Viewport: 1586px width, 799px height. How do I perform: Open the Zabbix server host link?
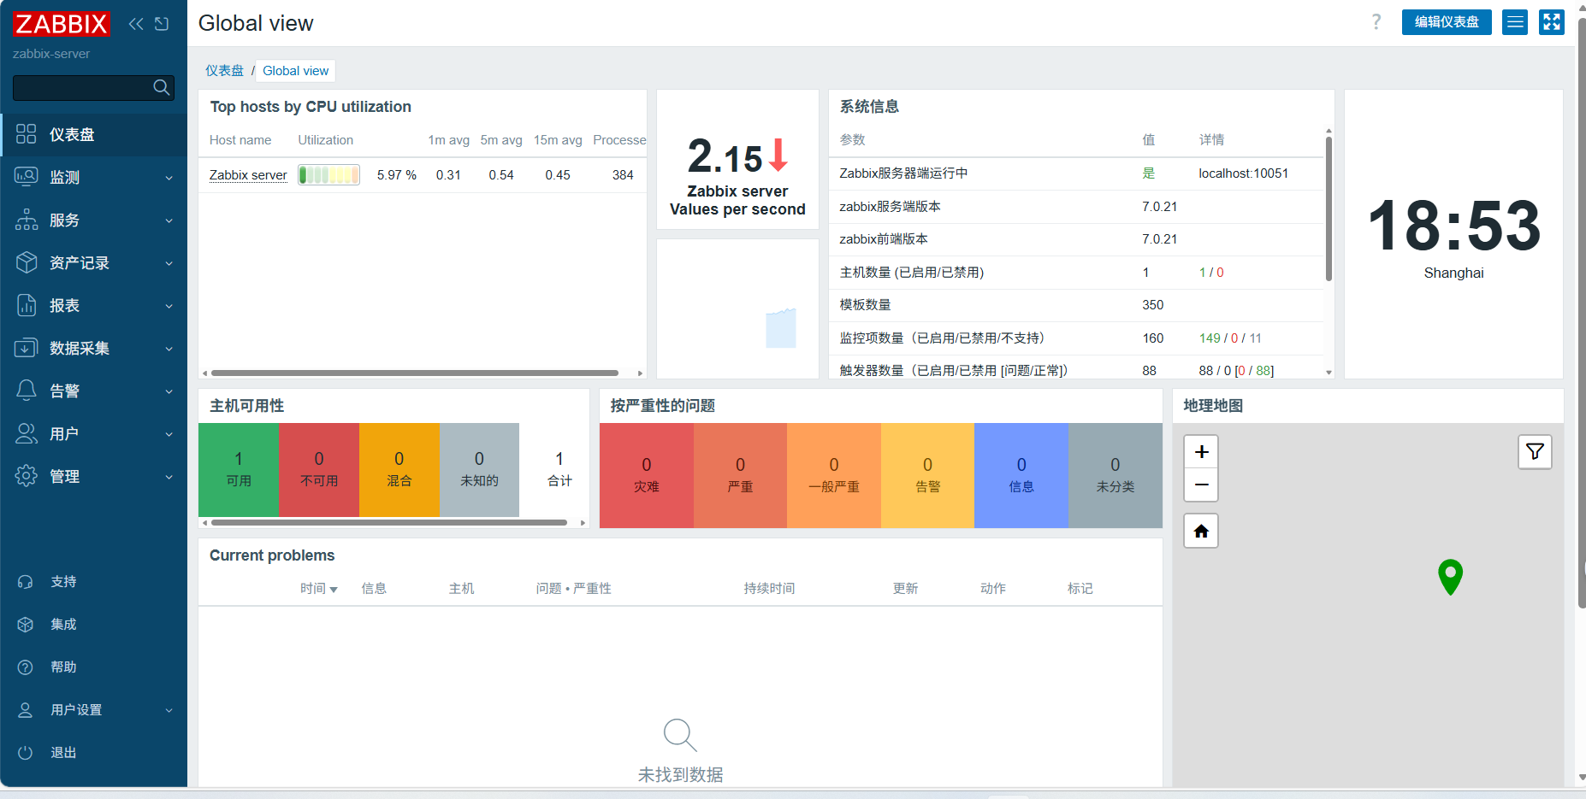248,175
